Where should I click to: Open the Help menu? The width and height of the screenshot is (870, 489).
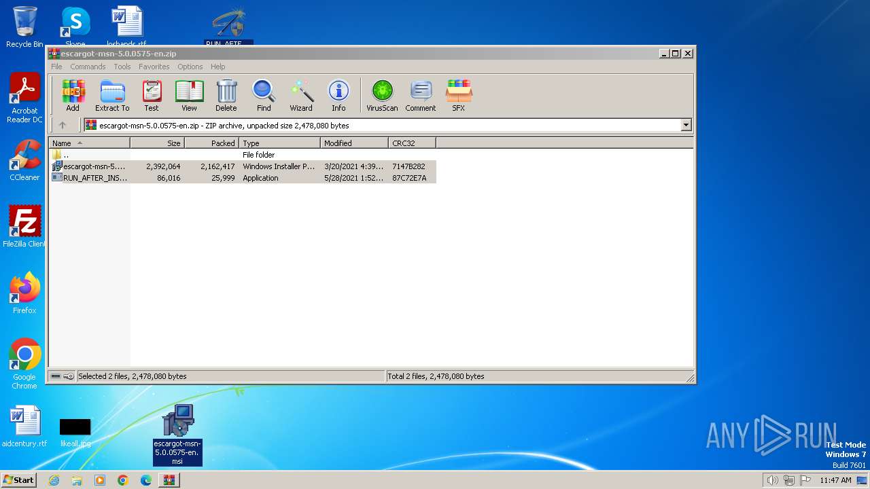click(217, 67)
